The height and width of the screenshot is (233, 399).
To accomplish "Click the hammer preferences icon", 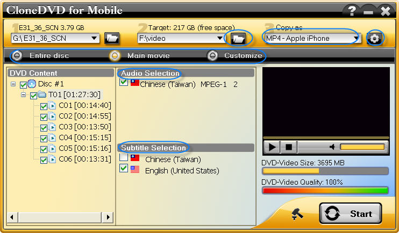I will coord(297,214).
